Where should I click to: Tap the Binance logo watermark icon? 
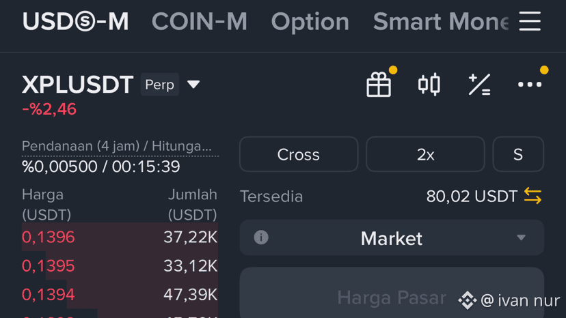(468, 300)
